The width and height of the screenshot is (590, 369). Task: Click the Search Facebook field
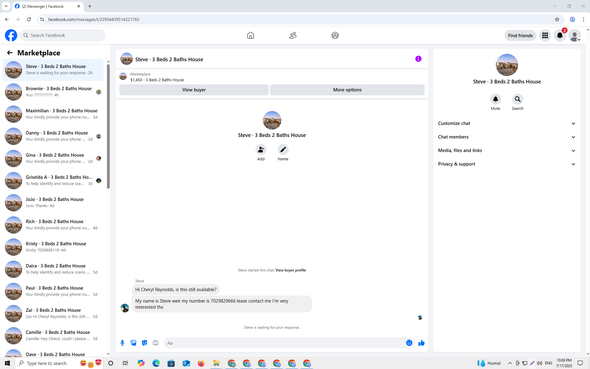(x=63, y=35)
